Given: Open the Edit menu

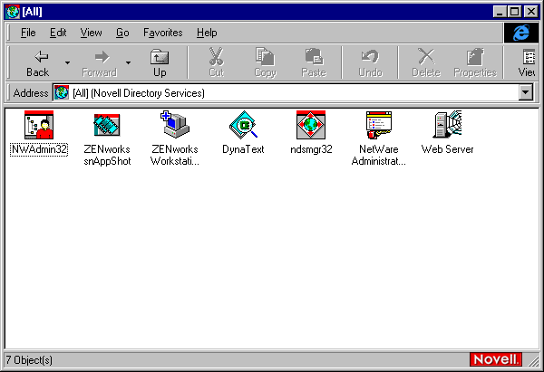Looking at the screenshot, I should tap(58, 33).
